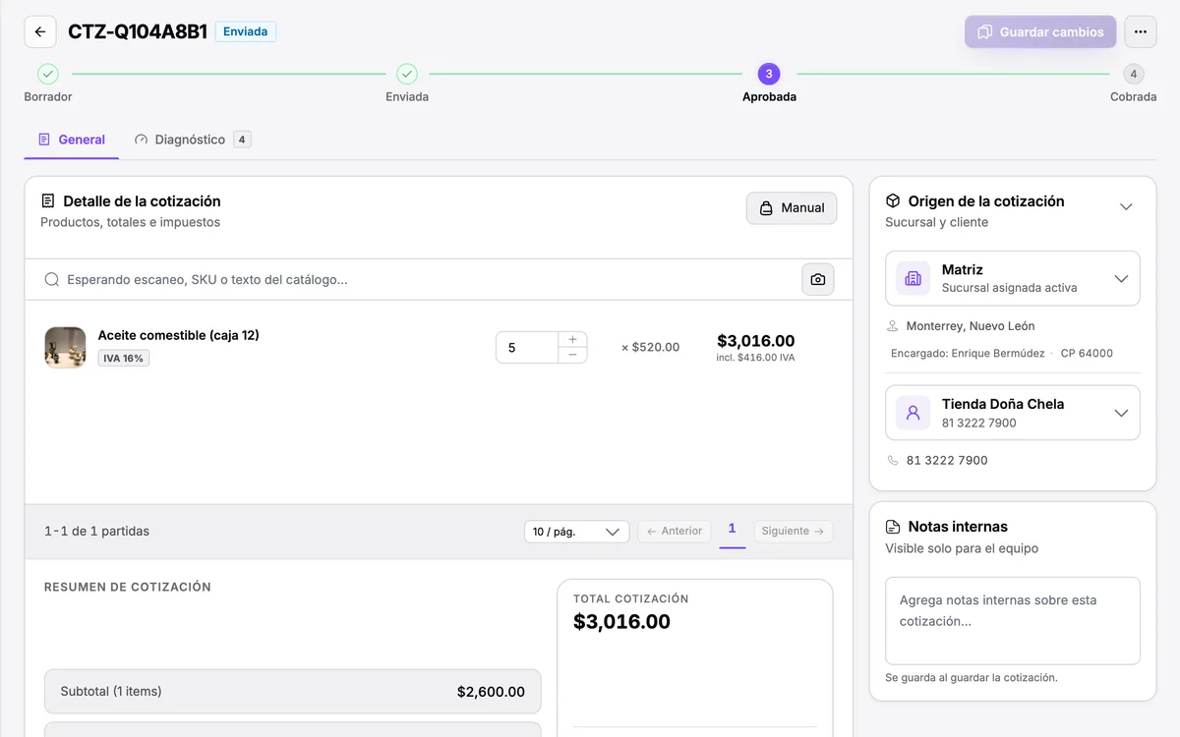Click the Subtotal (1 items) row
Screen dimensions: 1180x737
click(x=293, y=692)
